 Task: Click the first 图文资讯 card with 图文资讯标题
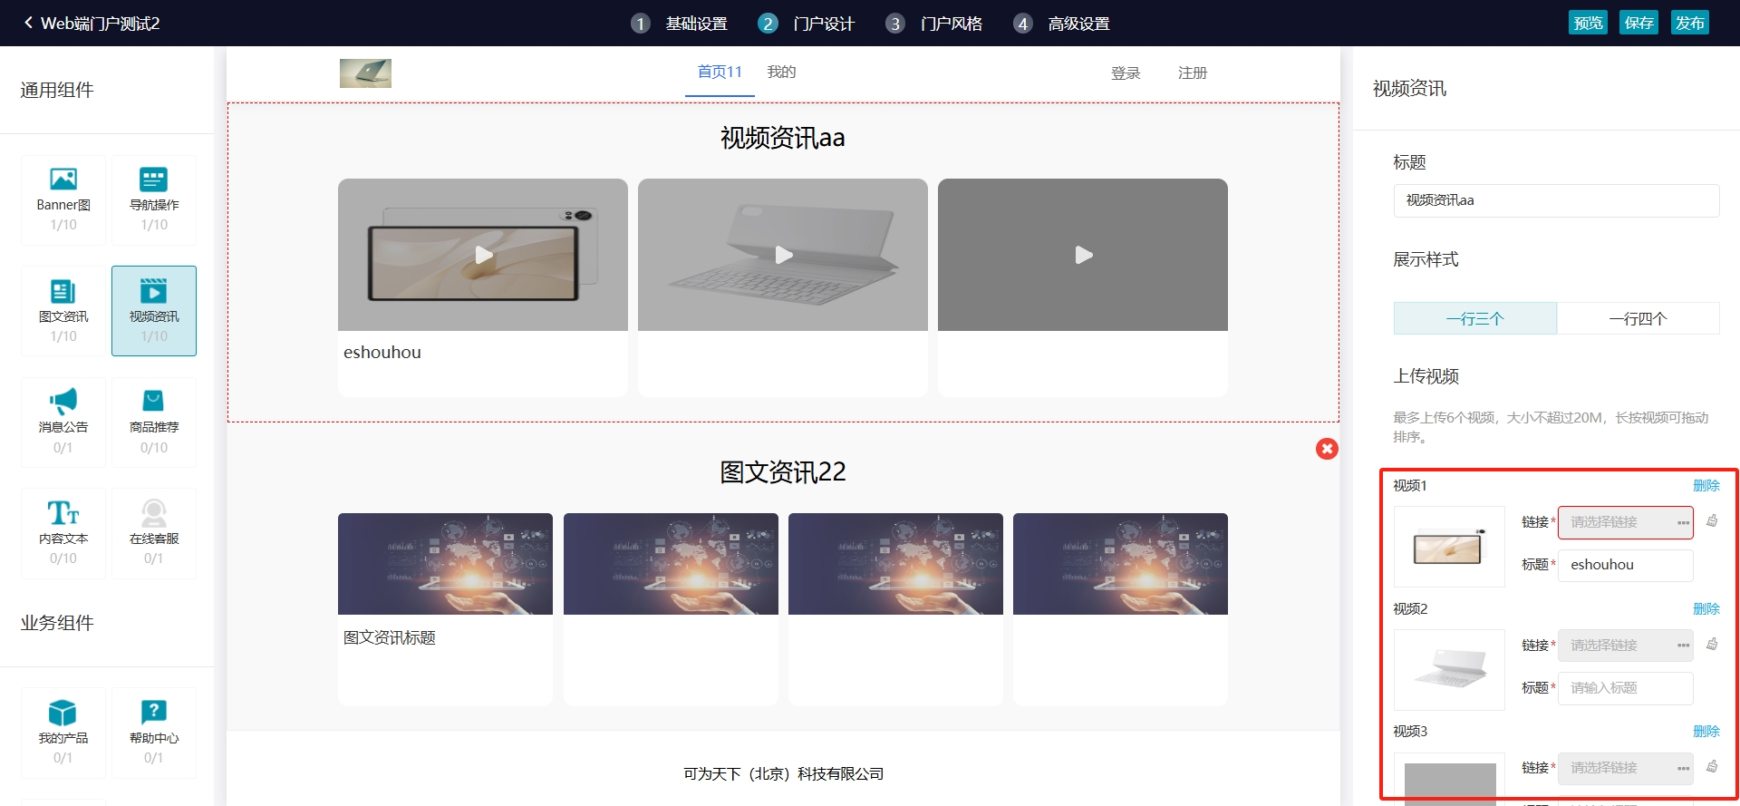coord(445,609)
